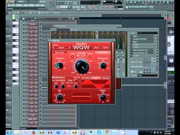
Task: Click the Overdrive knob
Action: (x=60, y=65)
